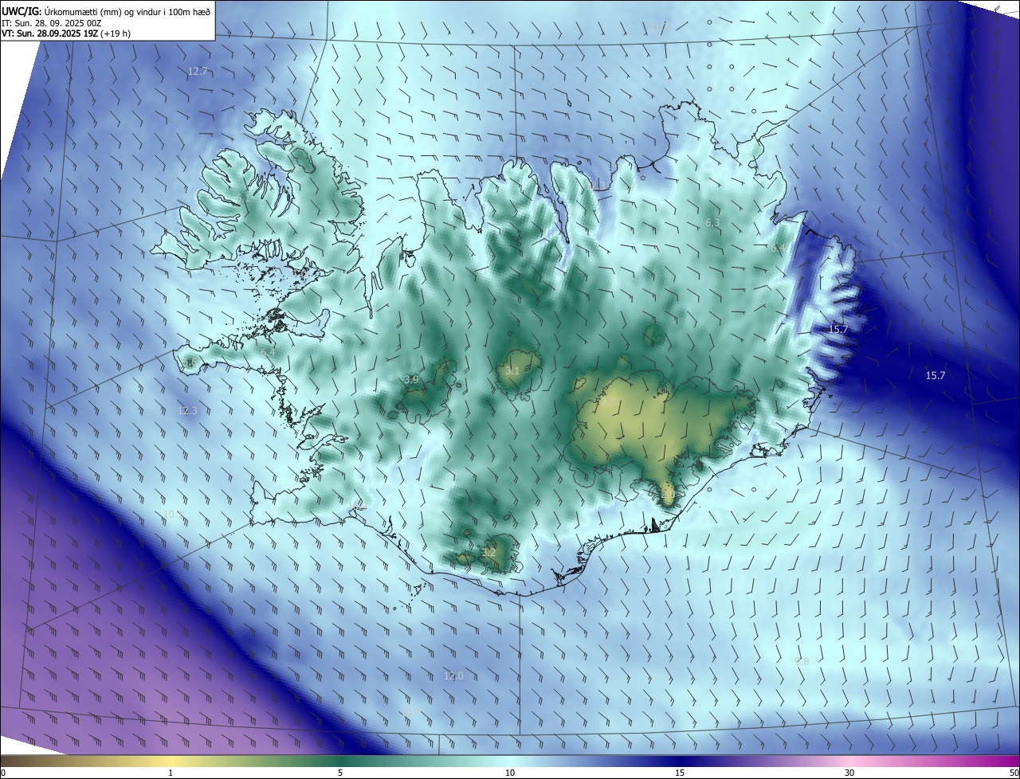Click the 3.9 value label on the map
1020x779 pixels.
point(411,380)
